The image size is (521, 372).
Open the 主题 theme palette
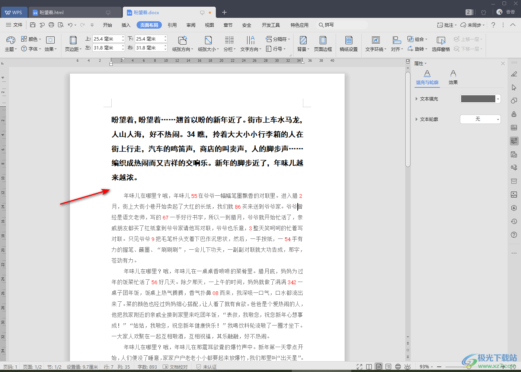(x=11, y=44)
